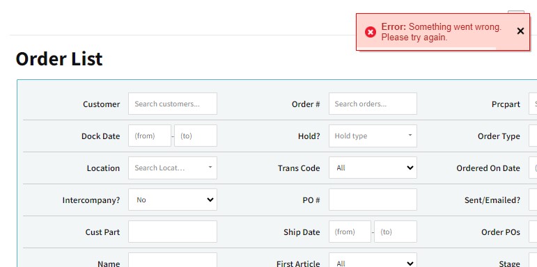Click into the PO # field

tap(373, 200)
